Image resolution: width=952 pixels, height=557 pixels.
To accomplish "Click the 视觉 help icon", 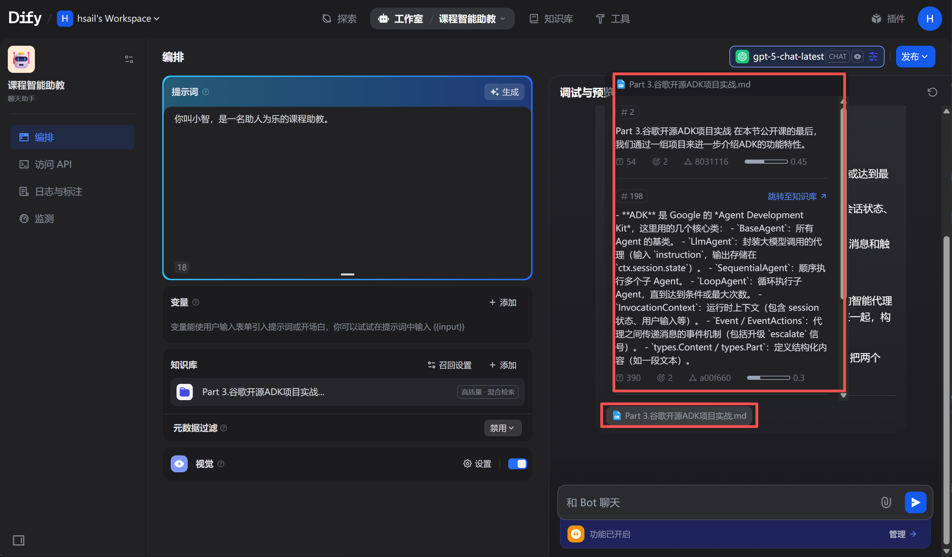I will point(221,464).
